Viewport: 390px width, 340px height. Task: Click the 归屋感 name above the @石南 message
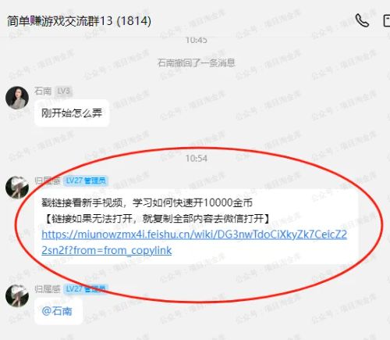48,288
